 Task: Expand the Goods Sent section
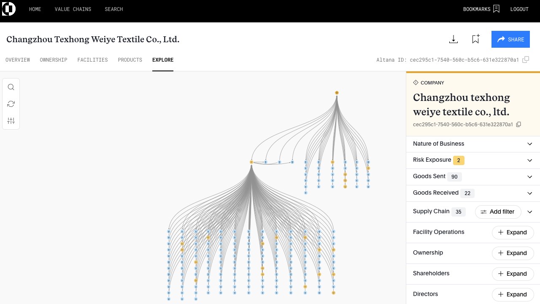530,177
